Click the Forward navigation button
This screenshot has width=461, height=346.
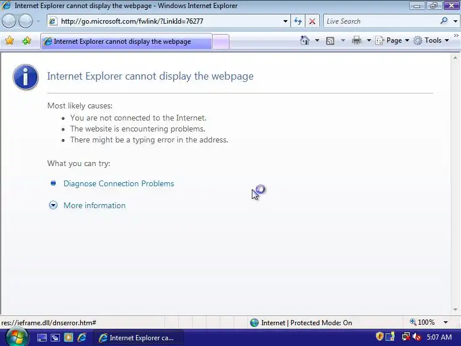(25, 21)
